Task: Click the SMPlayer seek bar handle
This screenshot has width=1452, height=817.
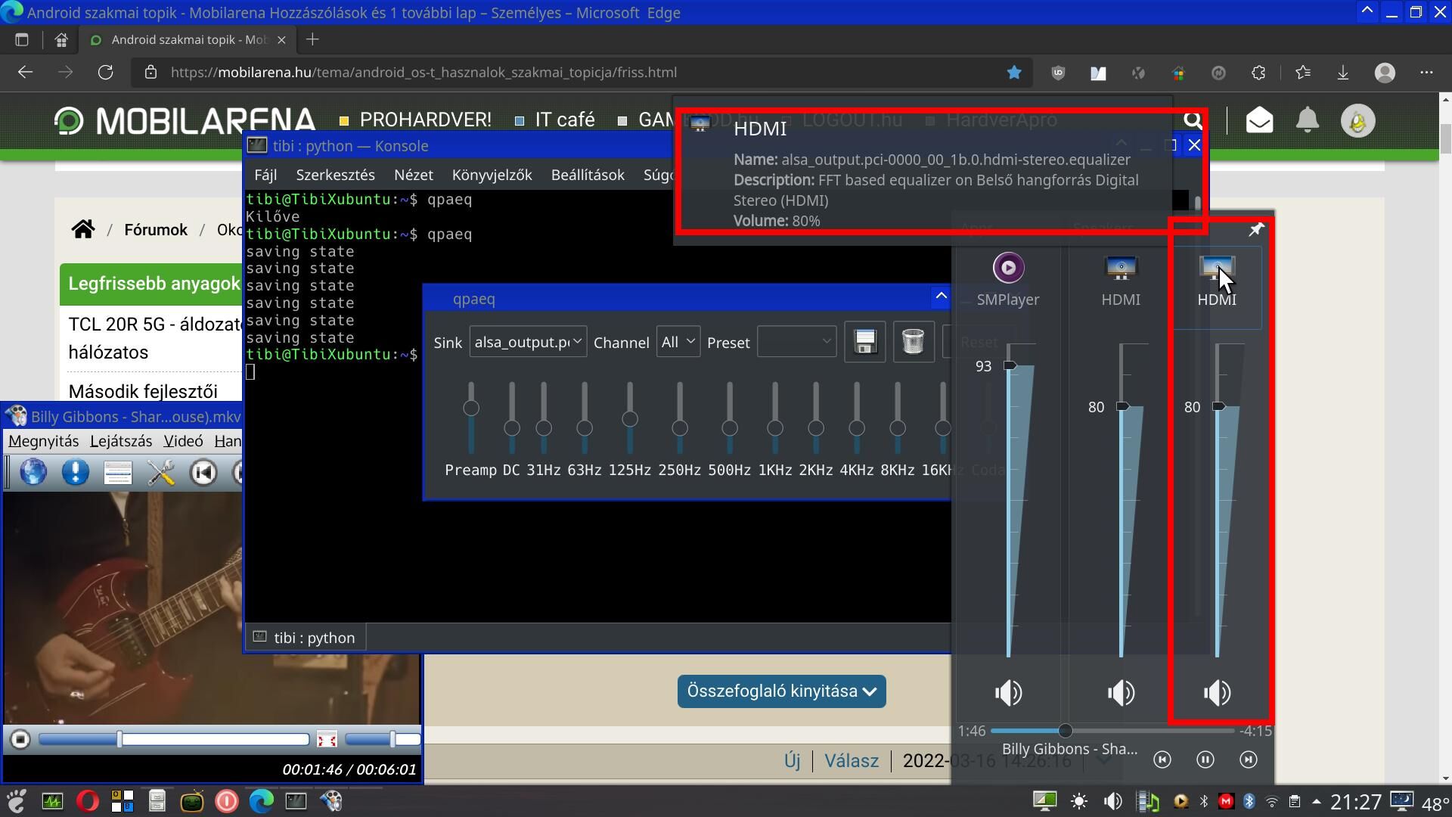Action: pos(119,739)
